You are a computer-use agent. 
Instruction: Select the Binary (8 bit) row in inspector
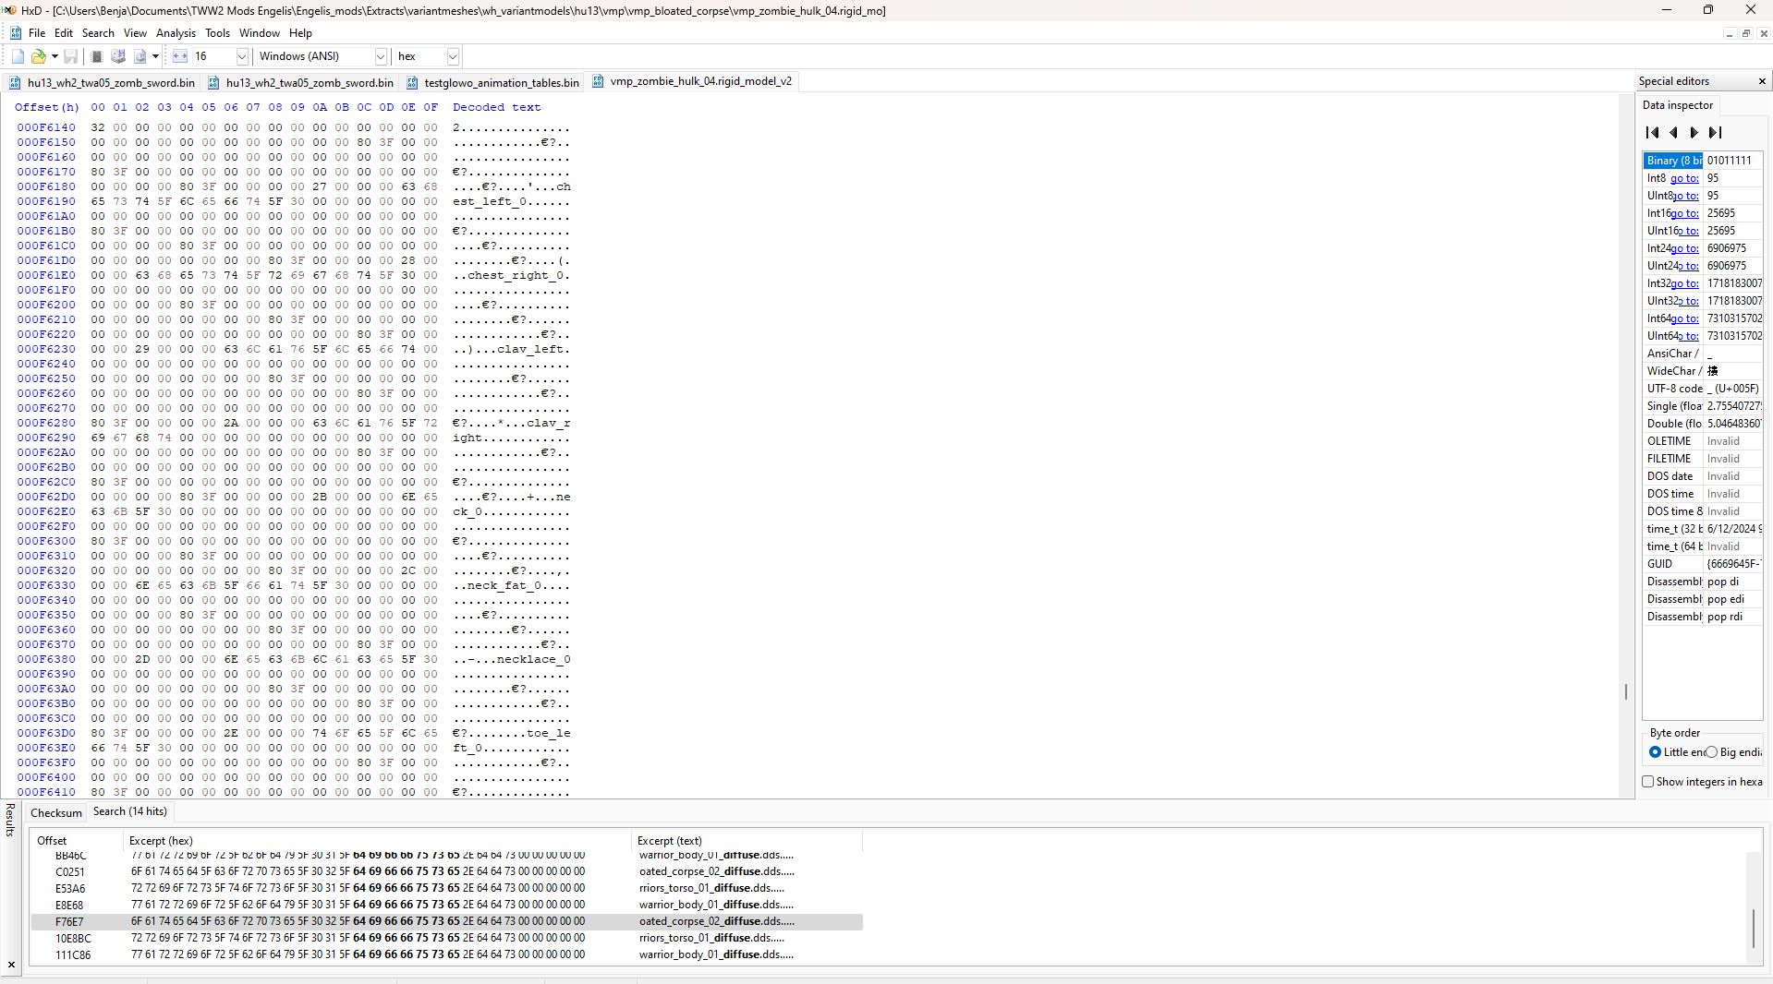point(1702,161)
